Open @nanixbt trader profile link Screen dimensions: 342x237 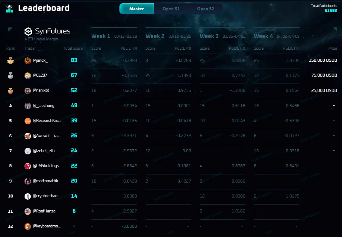41,90
